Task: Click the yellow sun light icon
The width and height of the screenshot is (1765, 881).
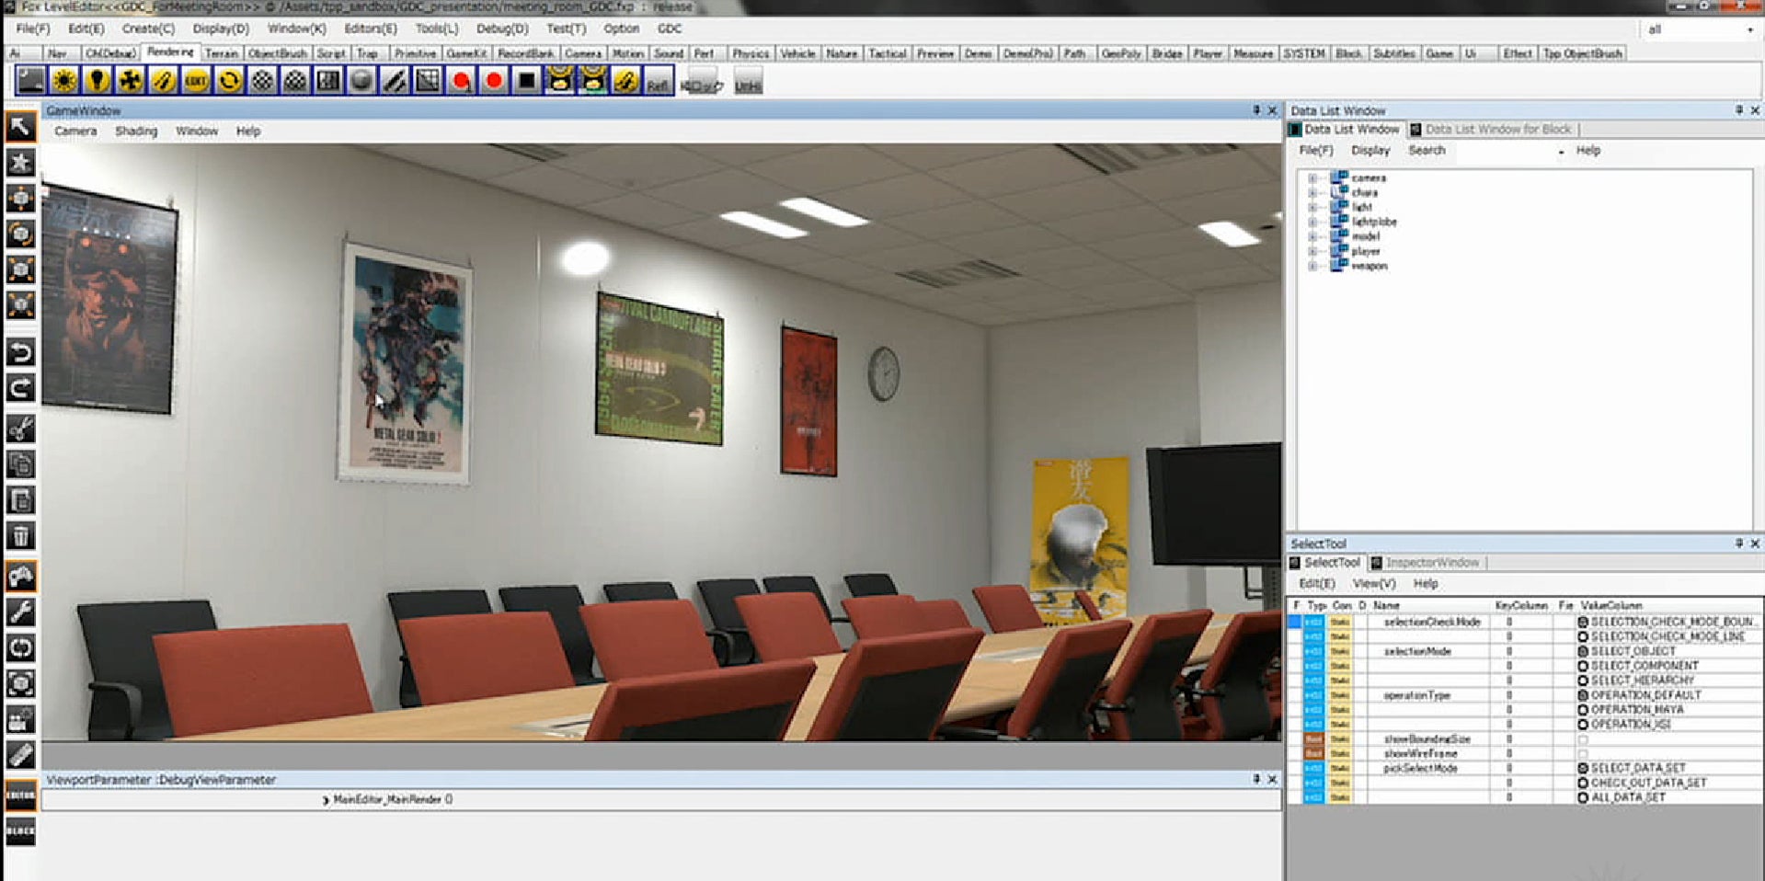Action: [63, 82]
